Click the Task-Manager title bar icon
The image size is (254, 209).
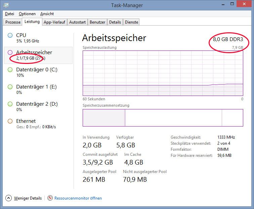click(x=6, y=5)
